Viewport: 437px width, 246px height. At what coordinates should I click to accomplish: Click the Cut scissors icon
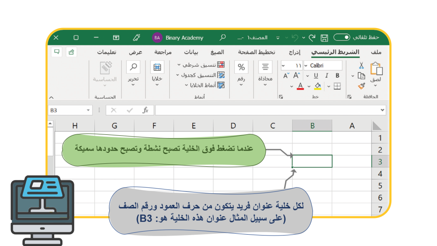[361, 66]
